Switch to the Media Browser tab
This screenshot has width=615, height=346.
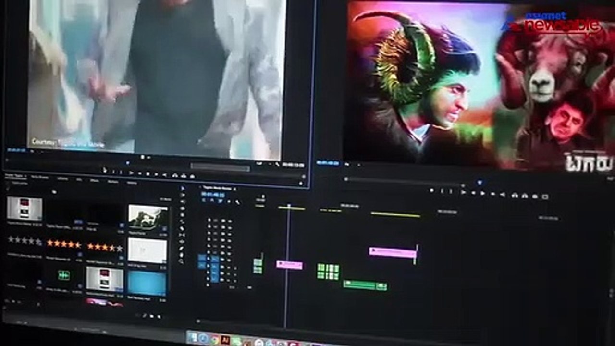[40, 177]
